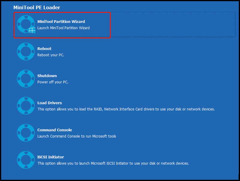
Task: Click "Launch Command Console to run Microsoft tools"
Action: [x=77, y=136]
